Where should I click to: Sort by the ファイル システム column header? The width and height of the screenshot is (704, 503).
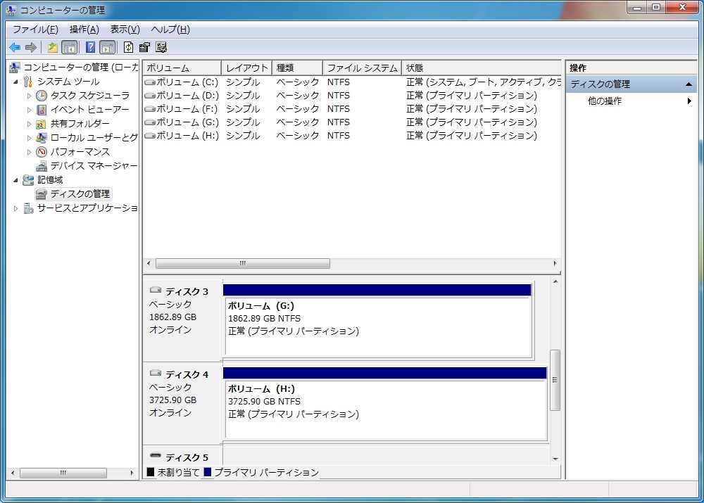(362, 68)
